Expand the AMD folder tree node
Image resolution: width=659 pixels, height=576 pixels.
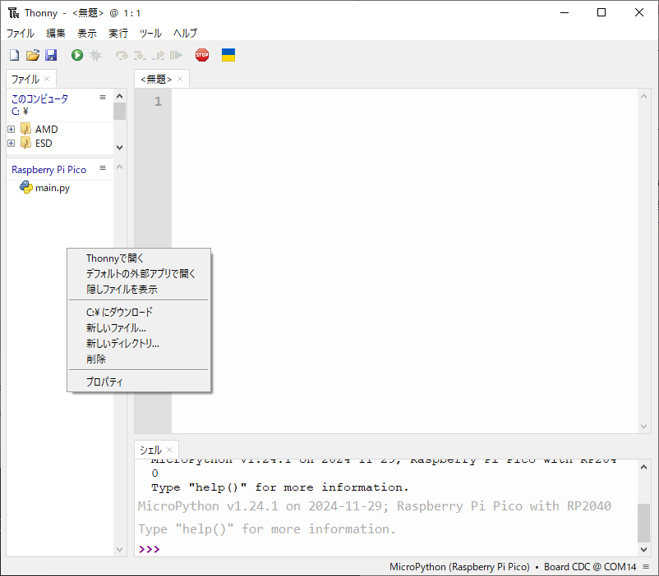point(12,130)
